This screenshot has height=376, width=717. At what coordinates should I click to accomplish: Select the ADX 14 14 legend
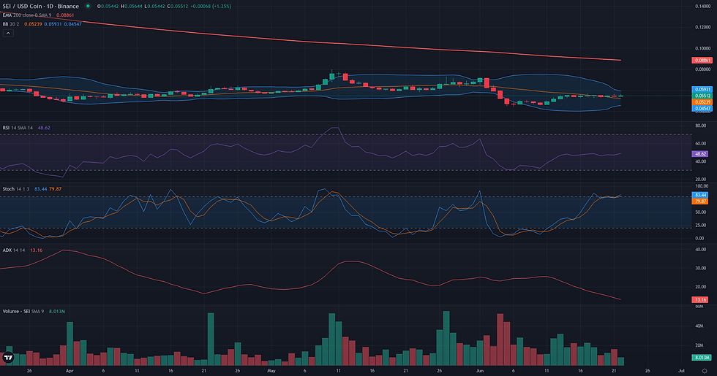click(14, 250)
